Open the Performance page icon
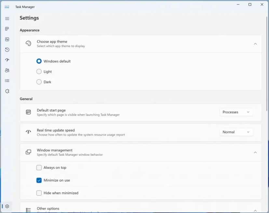This screenshot has width=269, height=213. [7, 39]
